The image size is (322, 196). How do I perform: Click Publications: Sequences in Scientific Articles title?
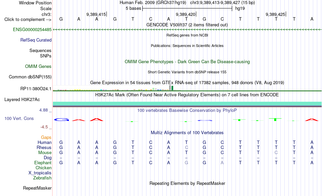click(187, 46)
